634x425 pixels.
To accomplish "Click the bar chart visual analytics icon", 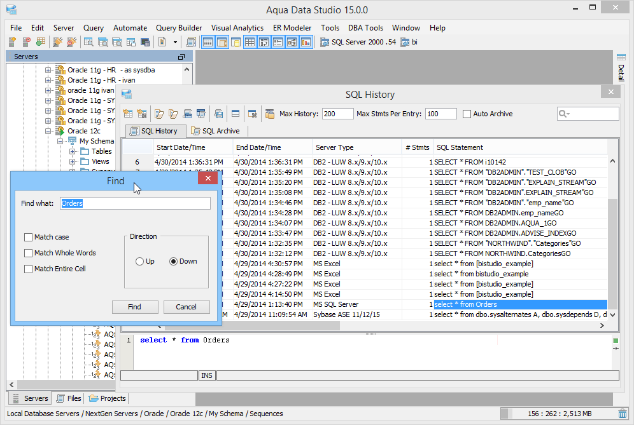I will tap(306, 42).
